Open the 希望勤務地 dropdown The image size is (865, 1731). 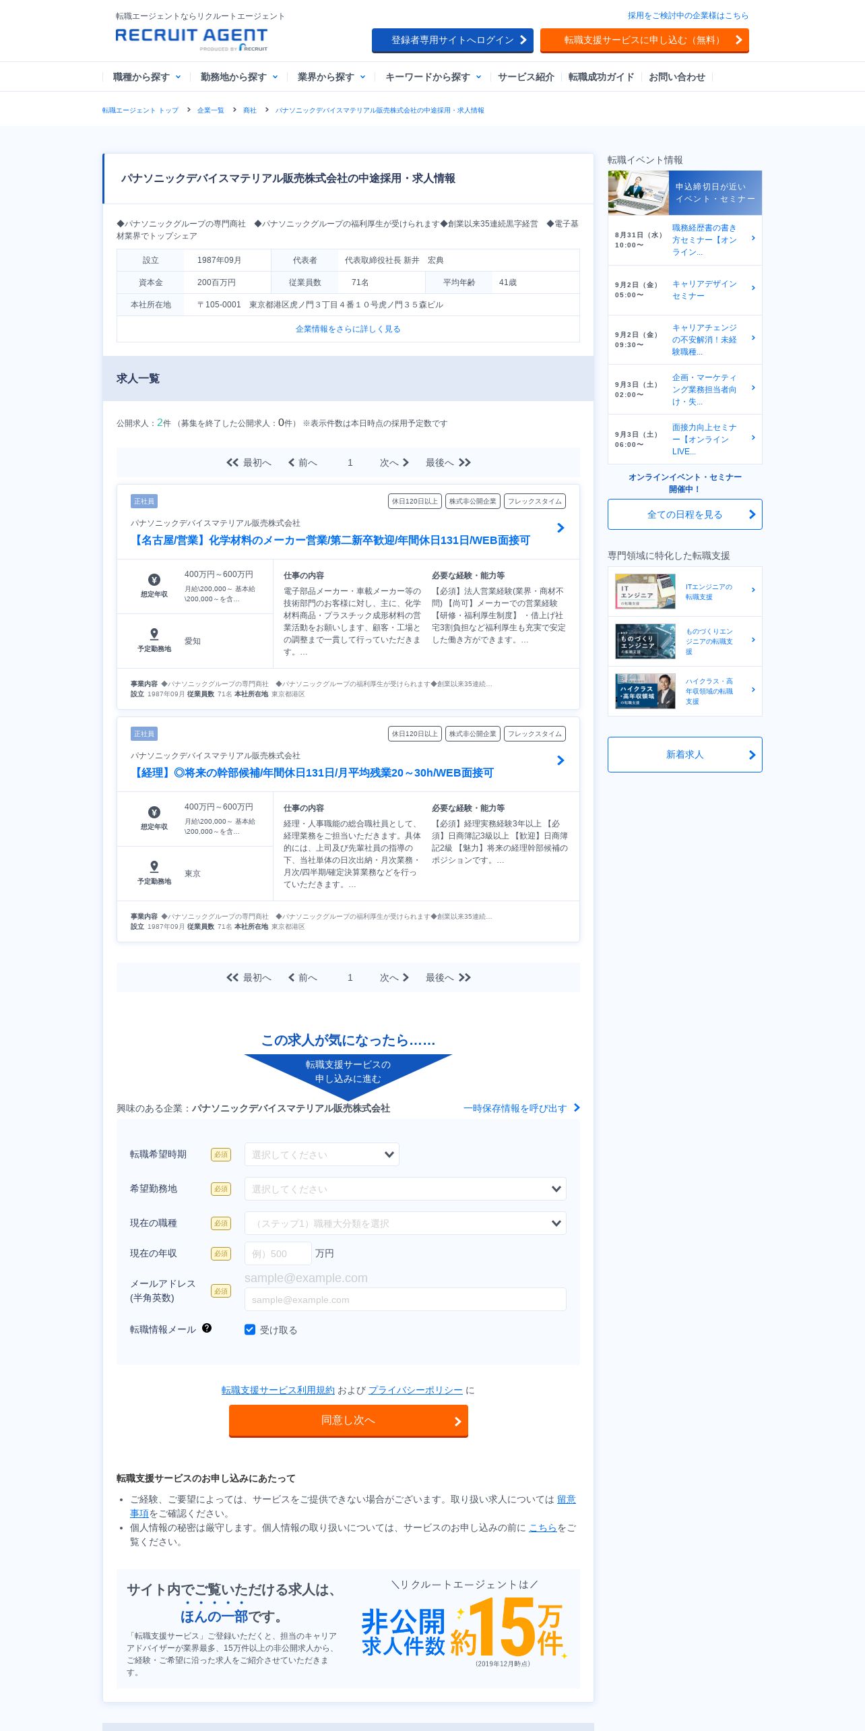pyautogui.click(x=406, y=1188)
